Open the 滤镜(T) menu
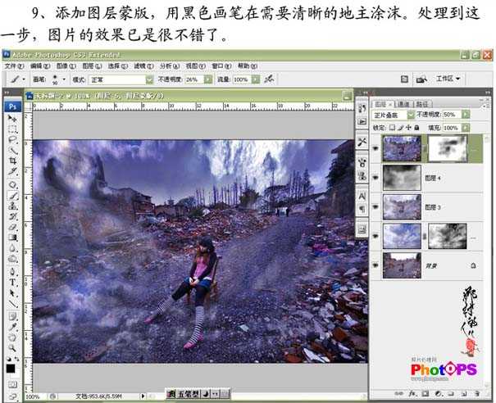Image resolution: width=496 pixels, height=403 pixels. point(143,66)
